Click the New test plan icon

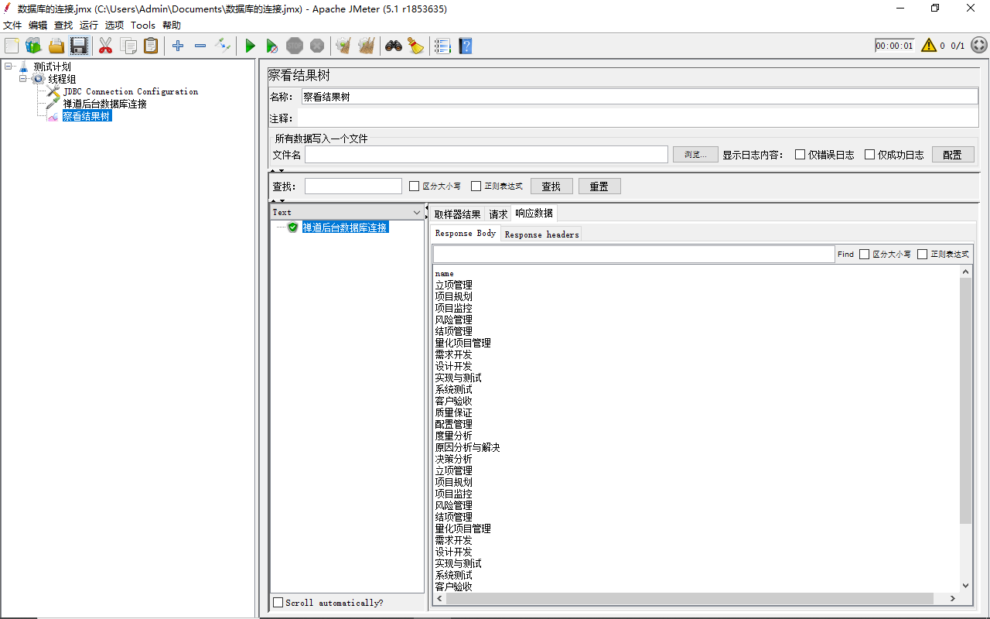point(12,46)
